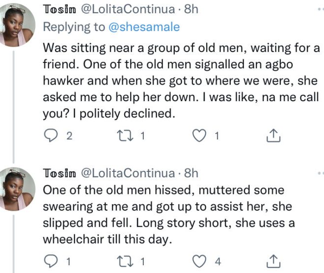The width and height of the screenshot is (324, 273).
Task: Click @LolitaContinua handle on second tweet
Action: coord(127,173)
